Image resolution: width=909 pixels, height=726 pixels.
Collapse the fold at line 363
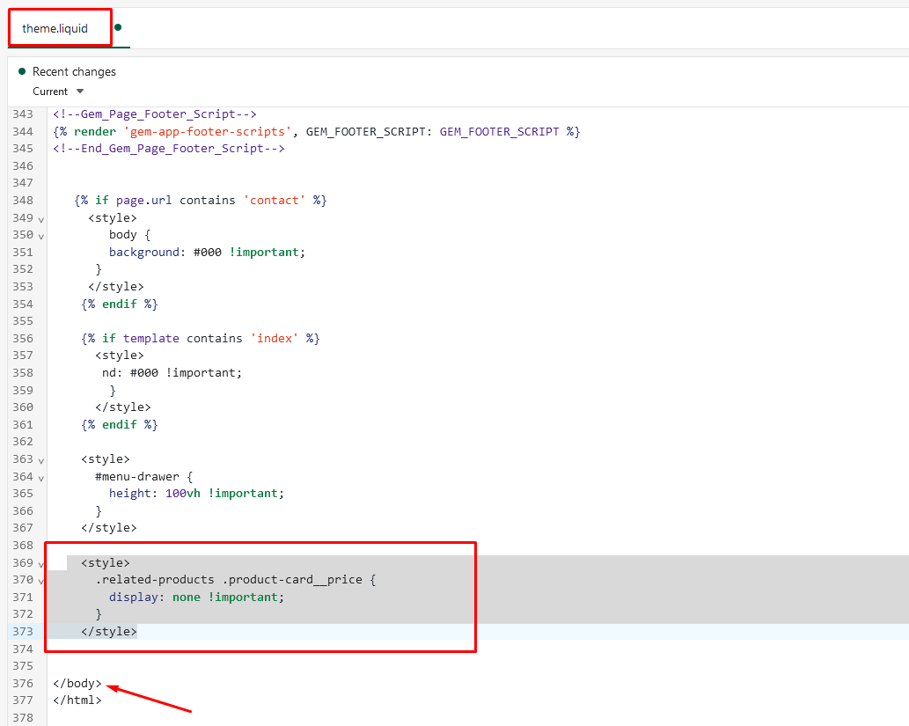click(x=41, y=461)
